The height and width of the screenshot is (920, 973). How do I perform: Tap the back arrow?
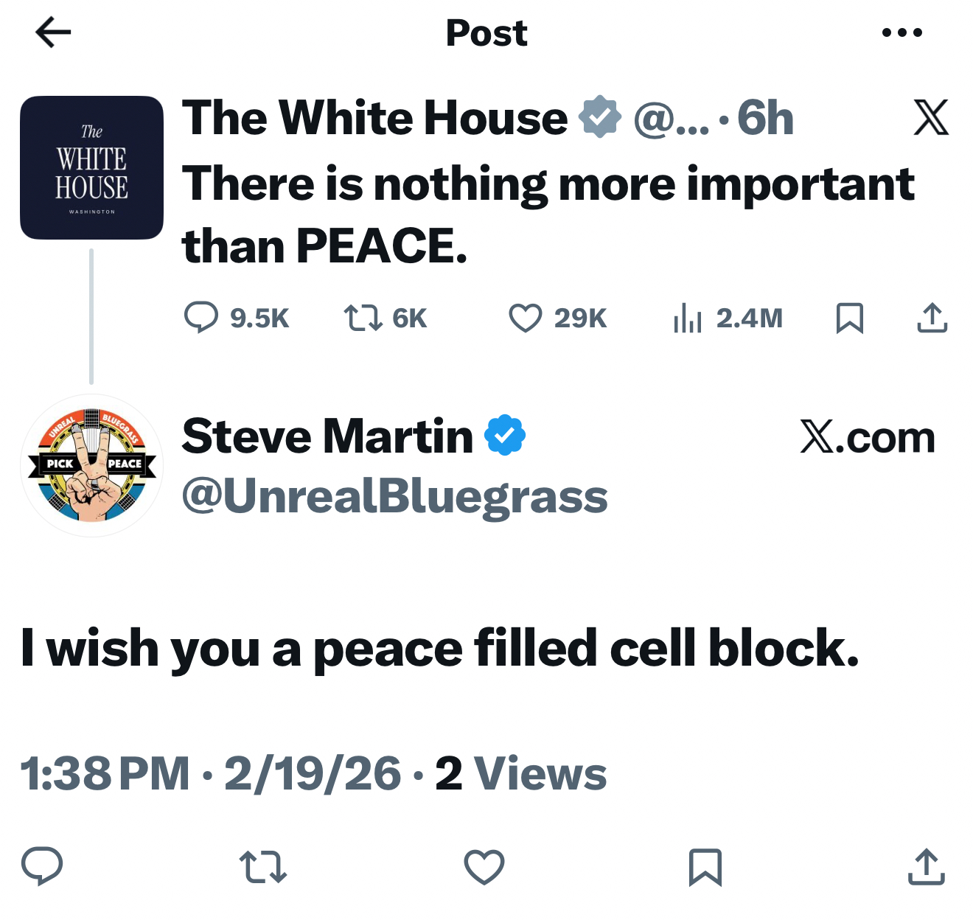[x=53, y=32]
